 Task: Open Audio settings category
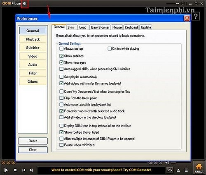point(33,65)
